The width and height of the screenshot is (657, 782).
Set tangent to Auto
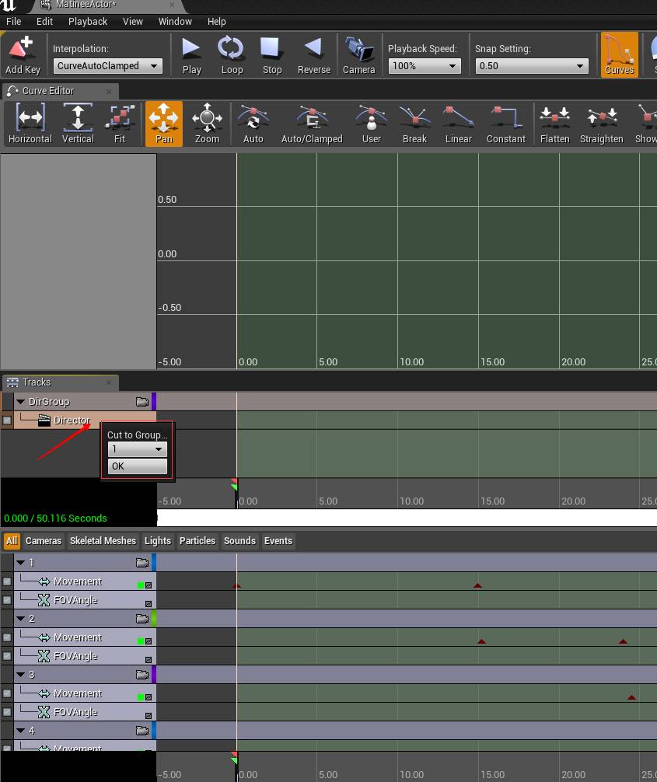pos(253,124)
